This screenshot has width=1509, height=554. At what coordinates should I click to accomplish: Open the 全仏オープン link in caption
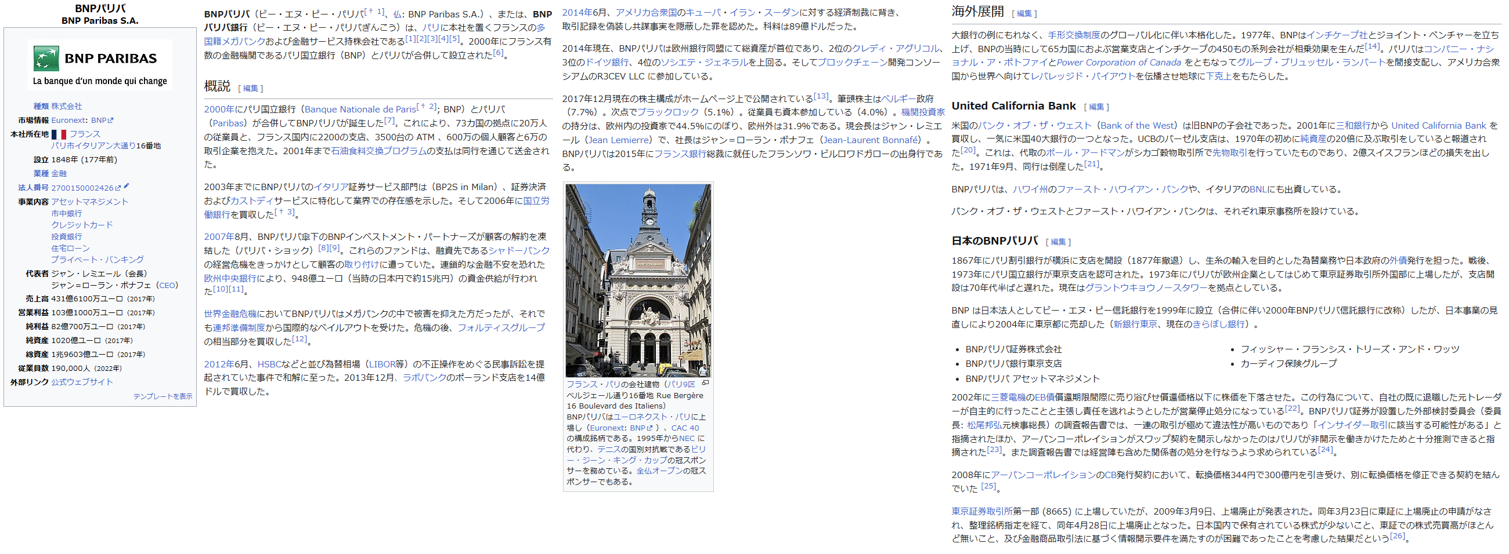point(659,471)
